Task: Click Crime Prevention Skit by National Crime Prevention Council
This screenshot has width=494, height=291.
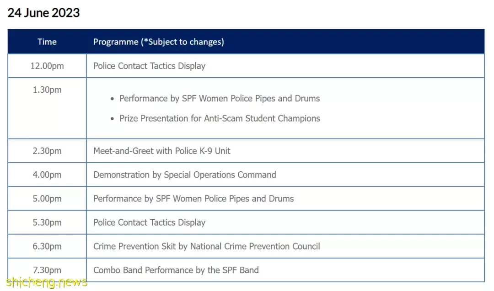Action: [x=206, y=246]
